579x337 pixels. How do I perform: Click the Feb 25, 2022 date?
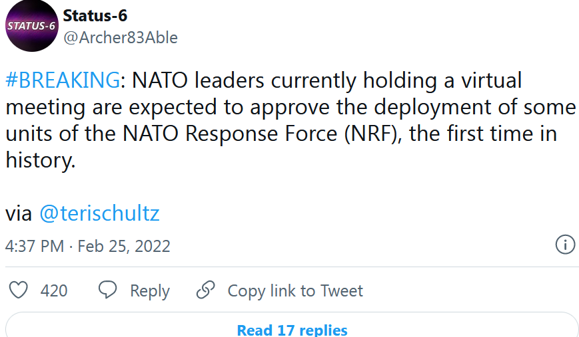coord(124,247)
